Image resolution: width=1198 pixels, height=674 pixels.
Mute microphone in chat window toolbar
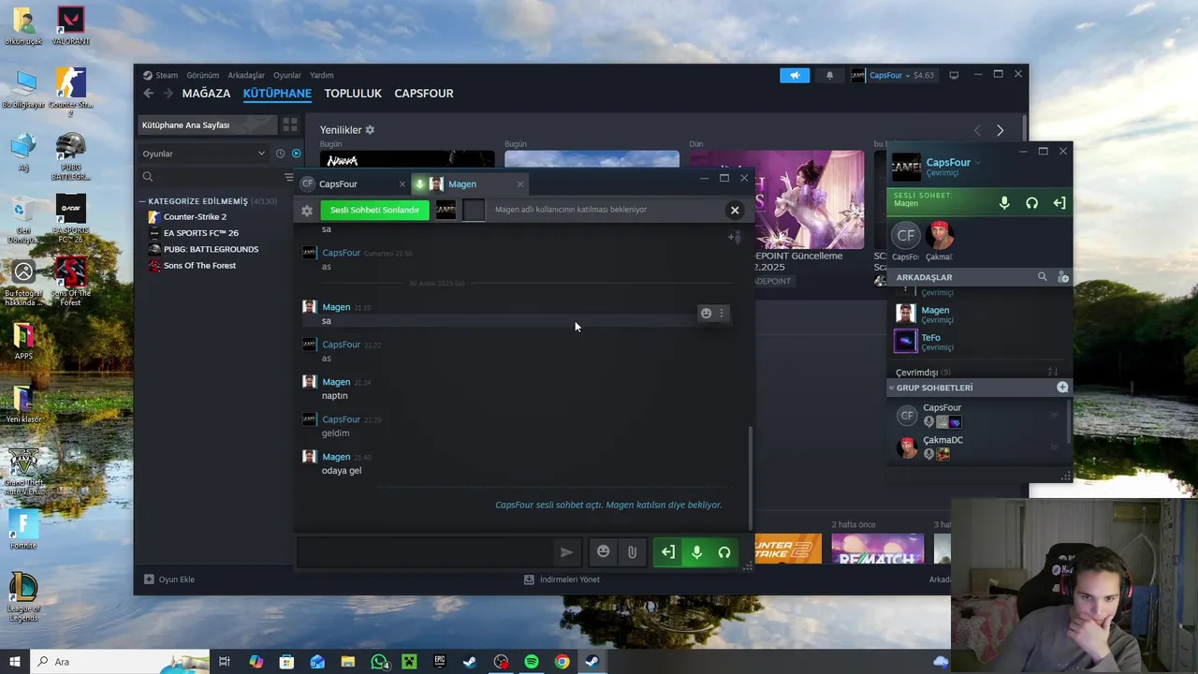[696, 552]
